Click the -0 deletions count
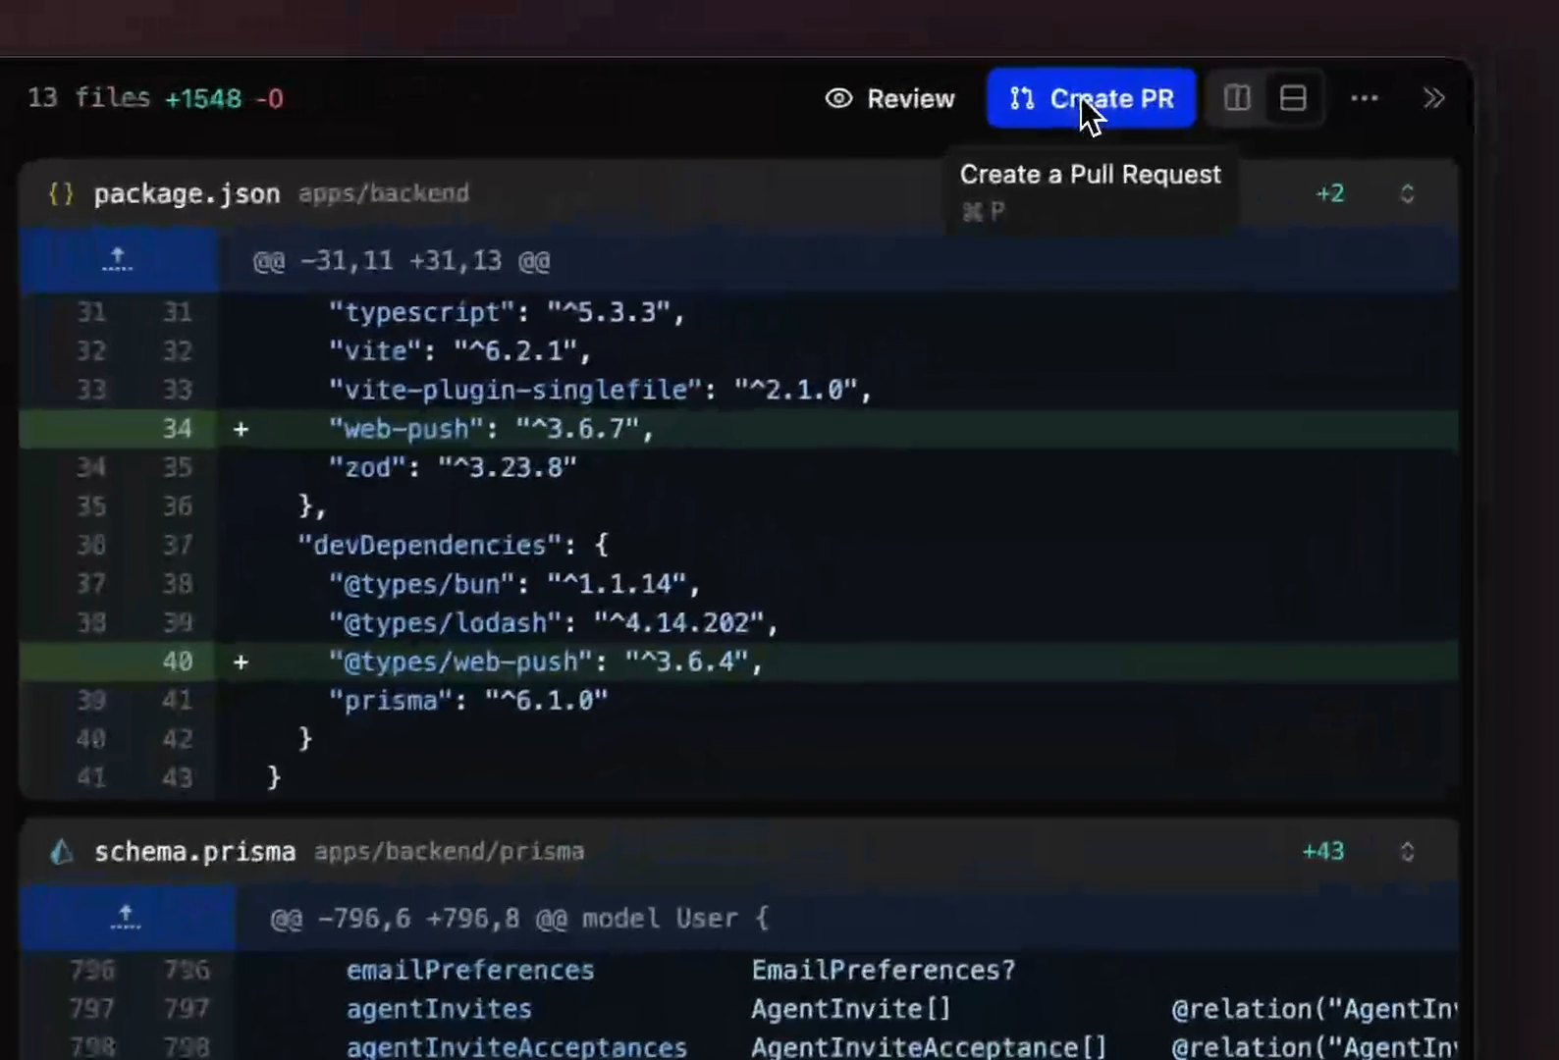1559x1060 pixels. tap(269, 99)
